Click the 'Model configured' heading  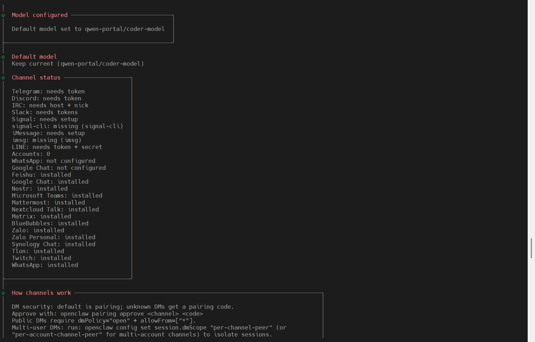click(x=40, y=15)
